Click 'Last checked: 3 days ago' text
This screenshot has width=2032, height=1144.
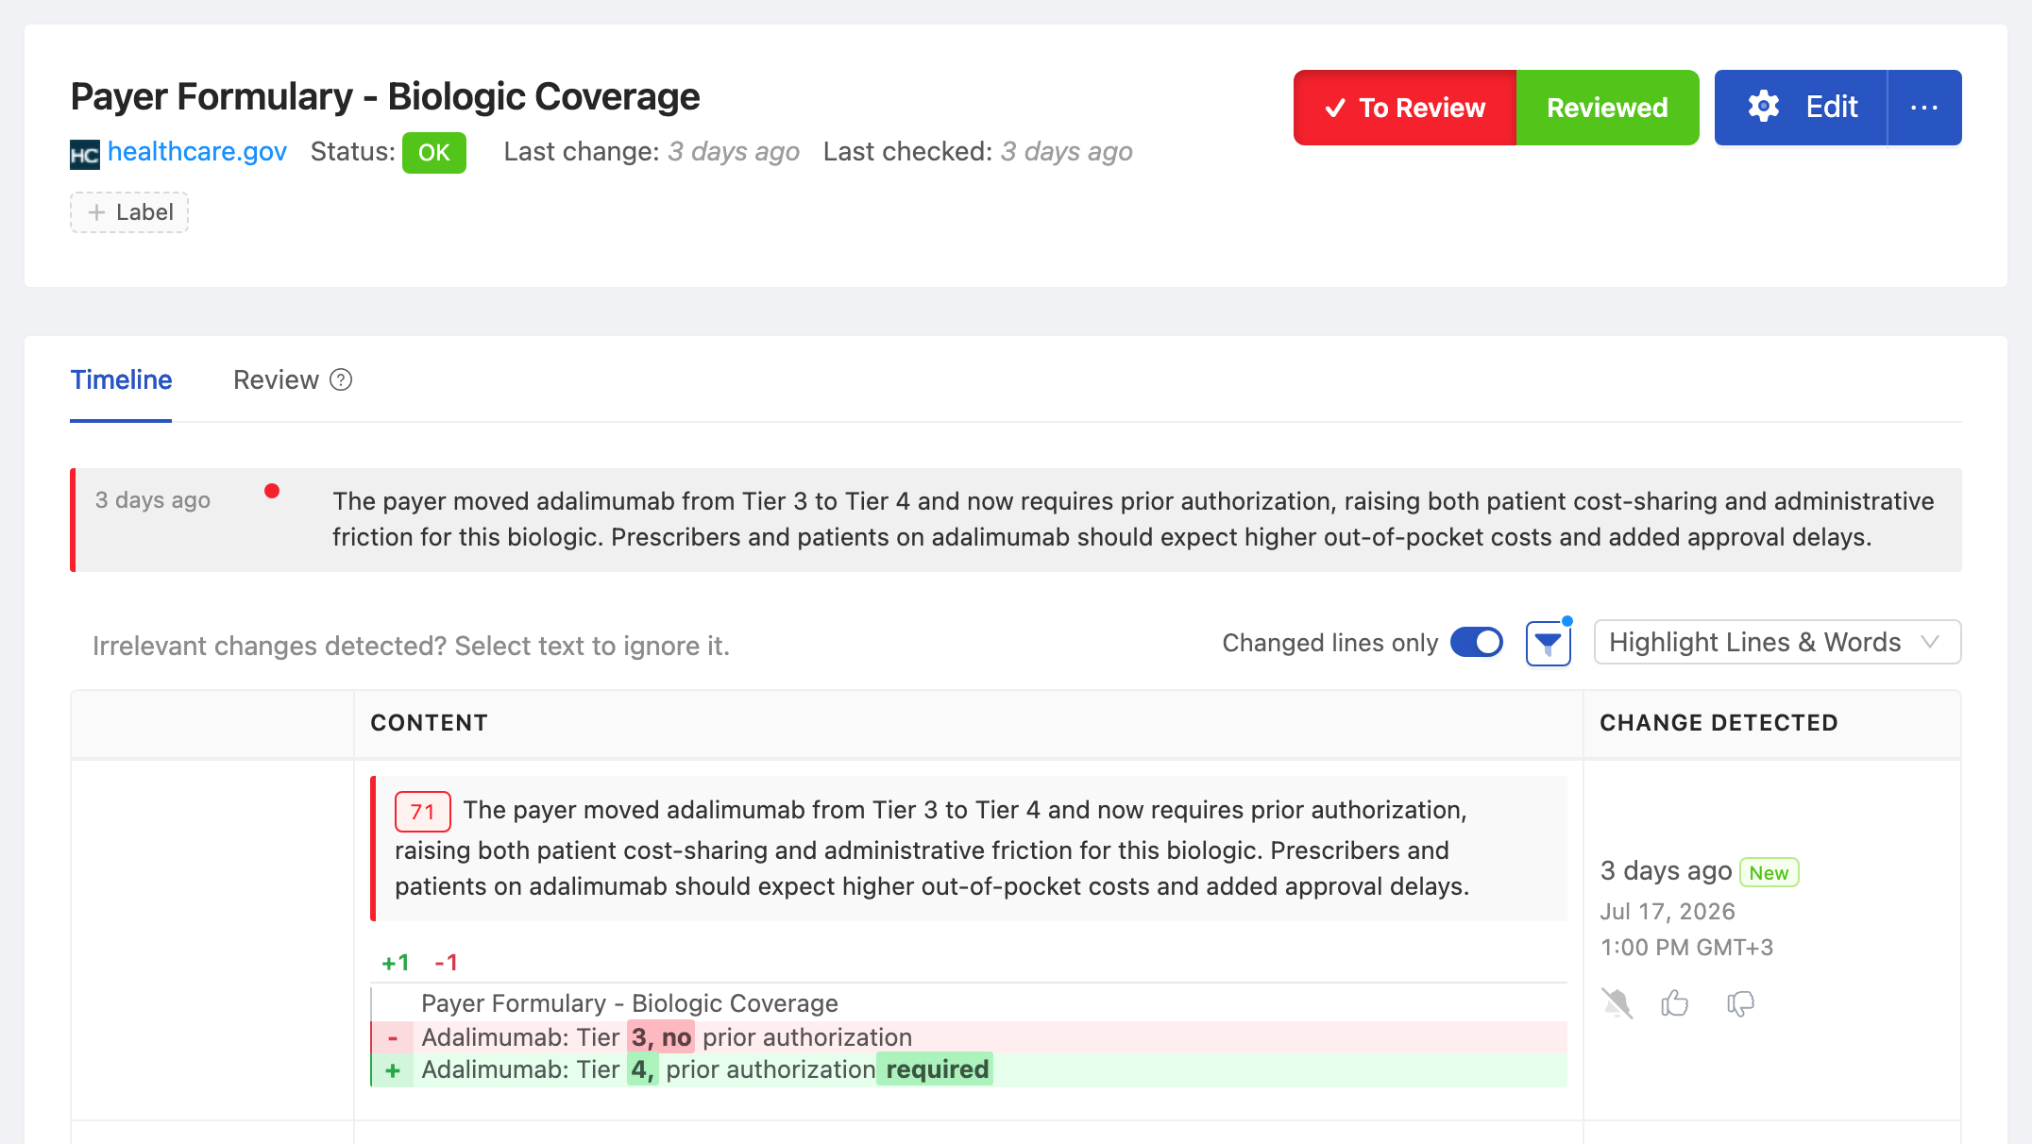click(x=977, y=152)
